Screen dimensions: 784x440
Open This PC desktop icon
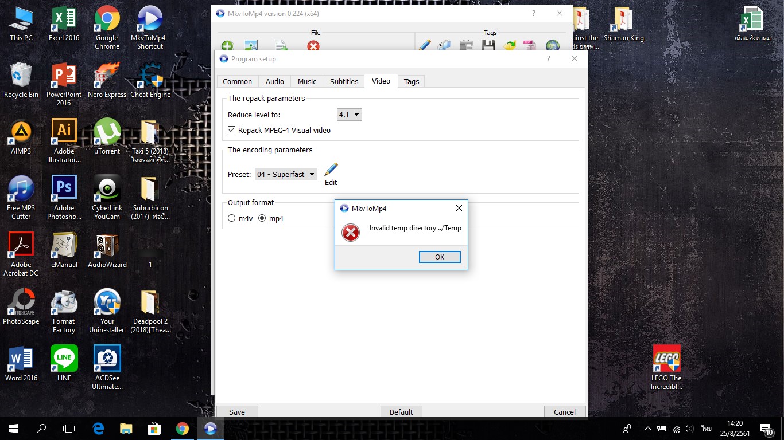click(x=21, y=24)
